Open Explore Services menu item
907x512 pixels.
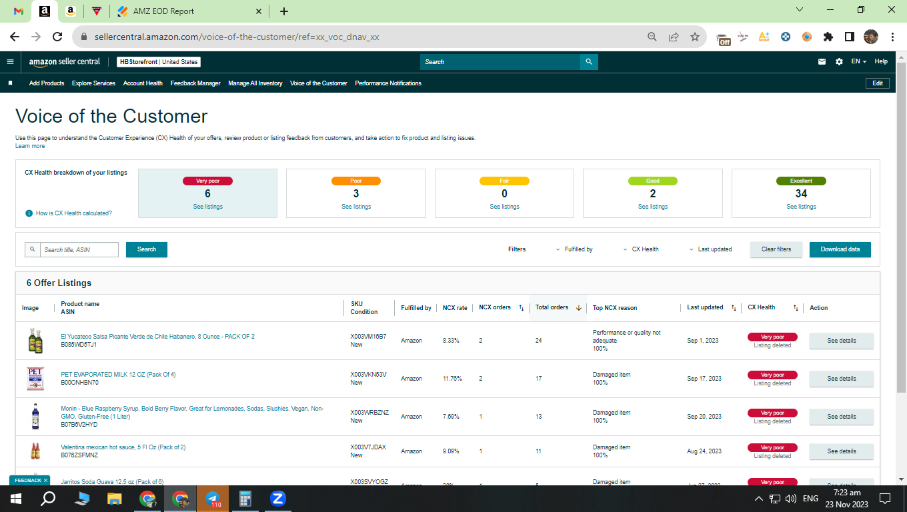(x=93, y=83)
